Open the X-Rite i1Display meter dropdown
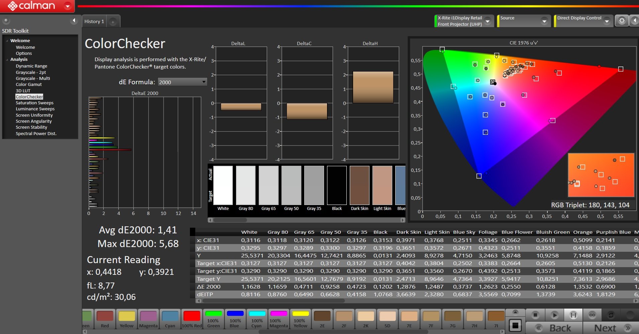 (x=488, y=21)
